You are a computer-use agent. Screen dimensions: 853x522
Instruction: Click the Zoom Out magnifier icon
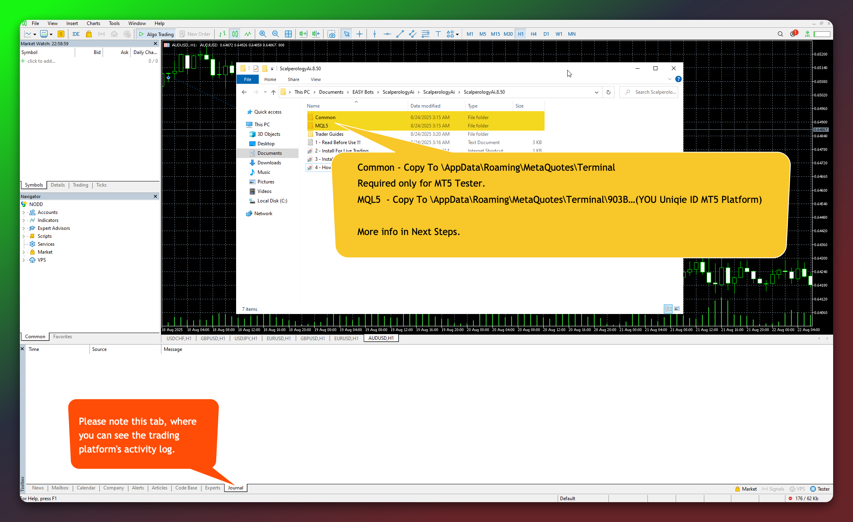(x=275, y=34)
